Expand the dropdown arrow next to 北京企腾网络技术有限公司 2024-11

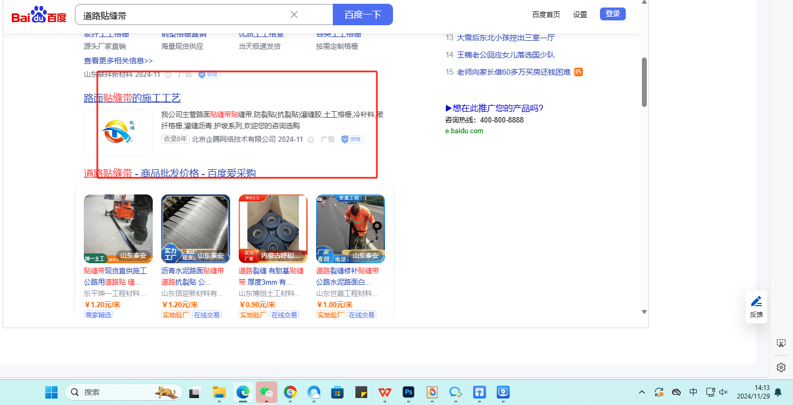(311, 140)
